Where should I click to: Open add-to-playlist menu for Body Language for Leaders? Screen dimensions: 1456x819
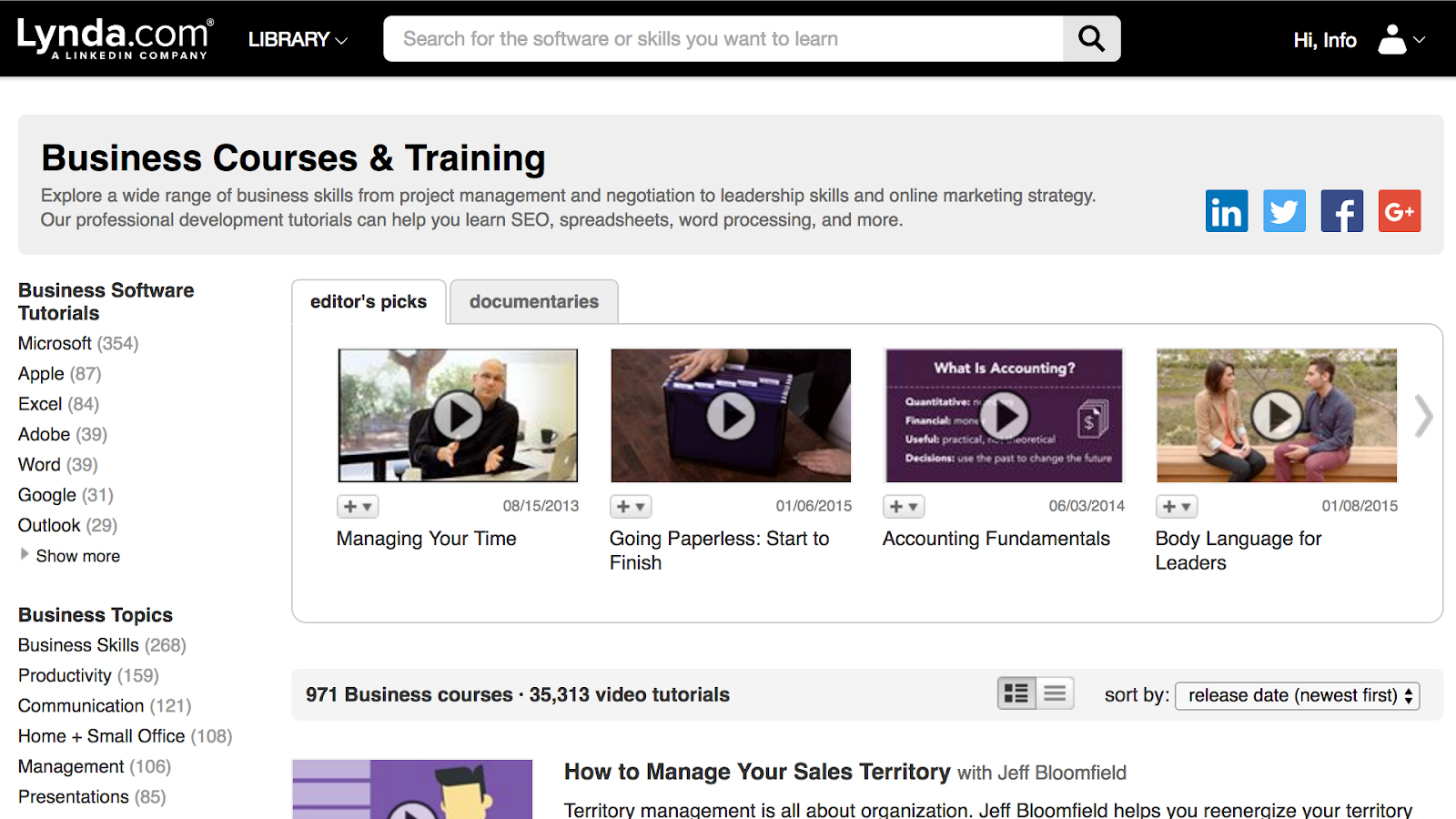click(1177, 506)
